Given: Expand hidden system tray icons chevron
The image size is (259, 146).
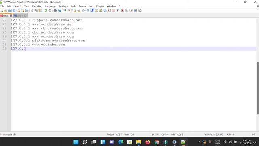Looking at the screenshot, I should coord(199,142).
